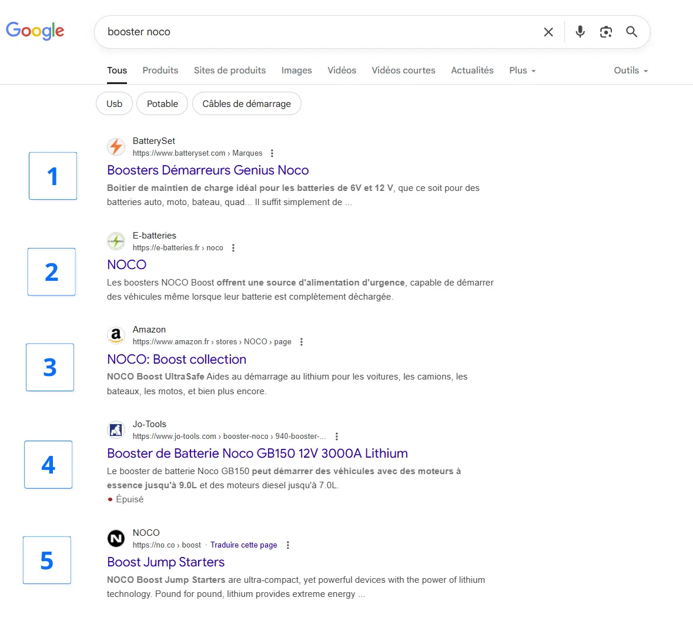Click the batteryset.com URL breadcrumb
This screenshot has width=693, height=621.
197,153
